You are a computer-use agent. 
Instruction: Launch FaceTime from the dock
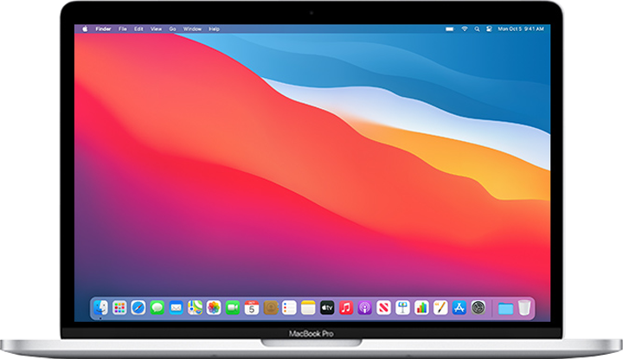tap(233, 307)
